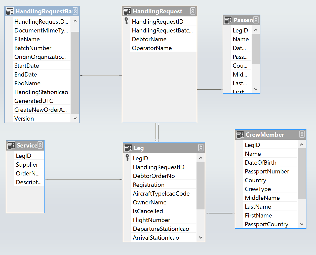Select PassportNumber column in CrewMember
The height and width of the screenshot is (255, 316).
(267, 171)
